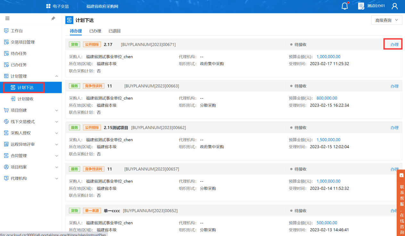Click the hamburger menu collapse icon
This screenshot has height=236, width=405.
point(7,19)
